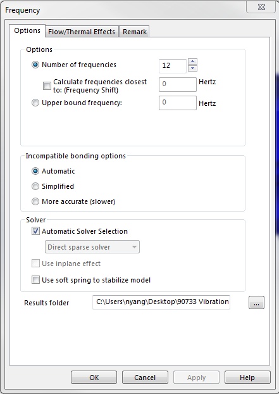
Task: Click the Upper bound frequency Hertz field
Action: (x=178, y=103)
